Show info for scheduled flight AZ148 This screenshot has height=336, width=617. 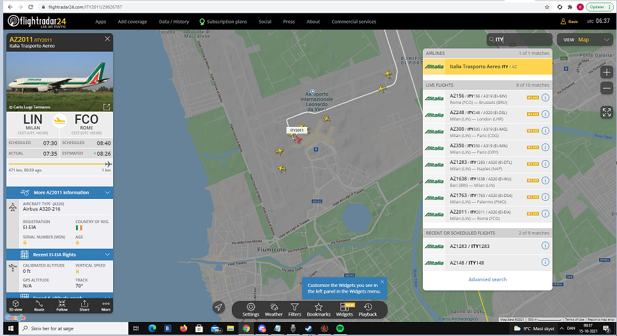click(545, 262)
